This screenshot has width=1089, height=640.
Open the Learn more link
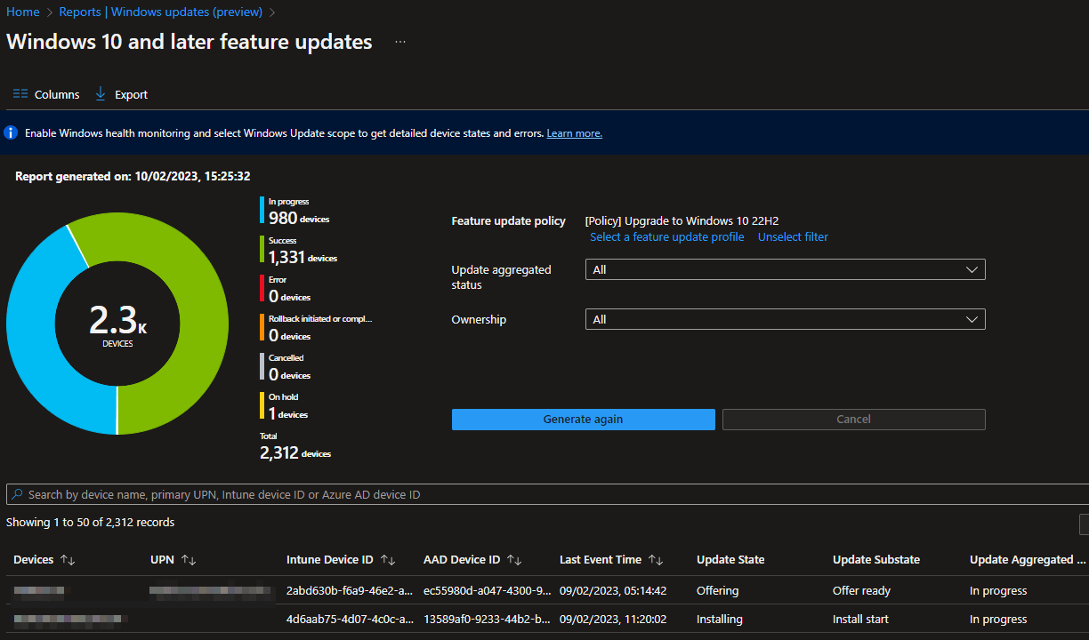575,133
